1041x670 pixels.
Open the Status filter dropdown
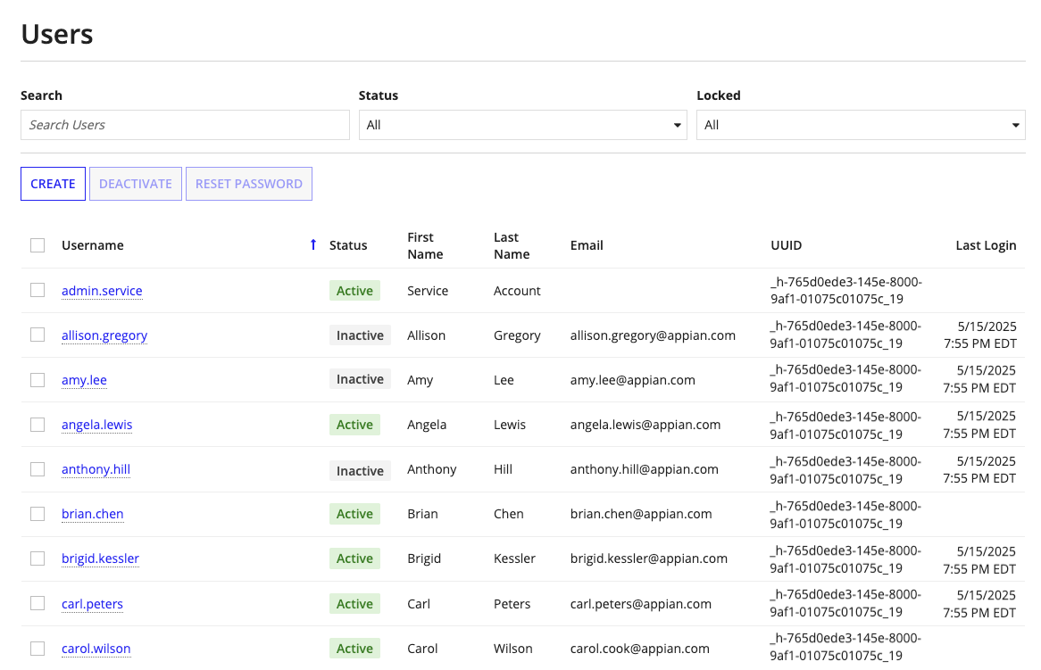[x=522, y=125]
